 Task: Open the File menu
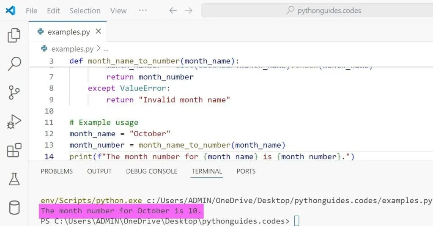(31, 11)
